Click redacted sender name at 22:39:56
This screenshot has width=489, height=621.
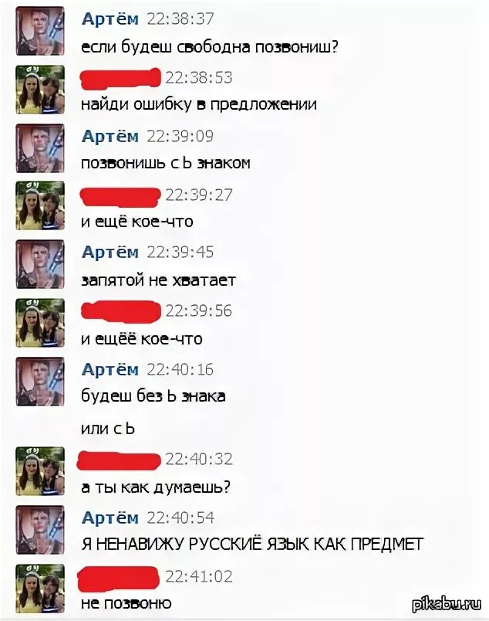(x=120, y=311)
